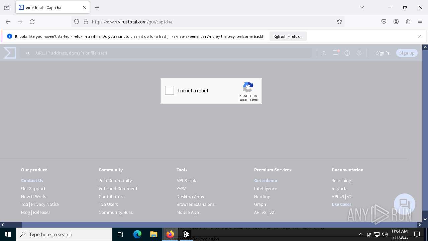The image size is (428, 241).
Task: Reload the page with refresh icon
Action: (32, 21)
